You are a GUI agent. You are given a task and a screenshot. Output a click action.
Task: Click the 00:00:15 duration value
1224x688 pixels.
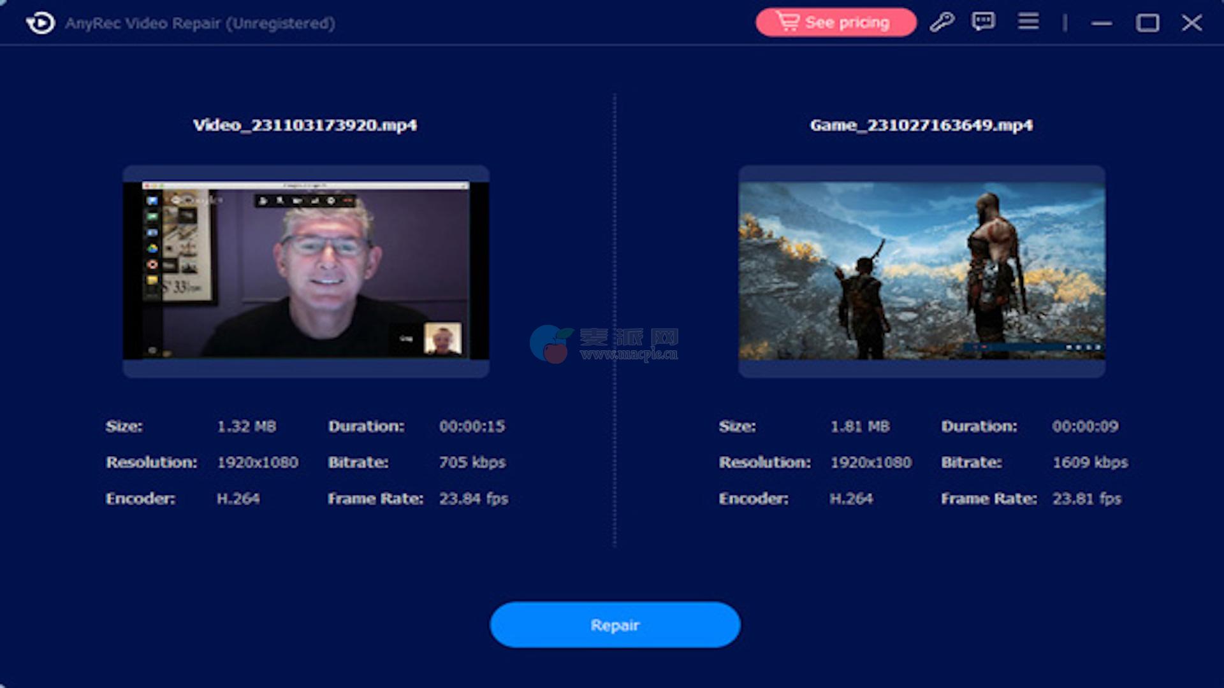pos(472,426)
